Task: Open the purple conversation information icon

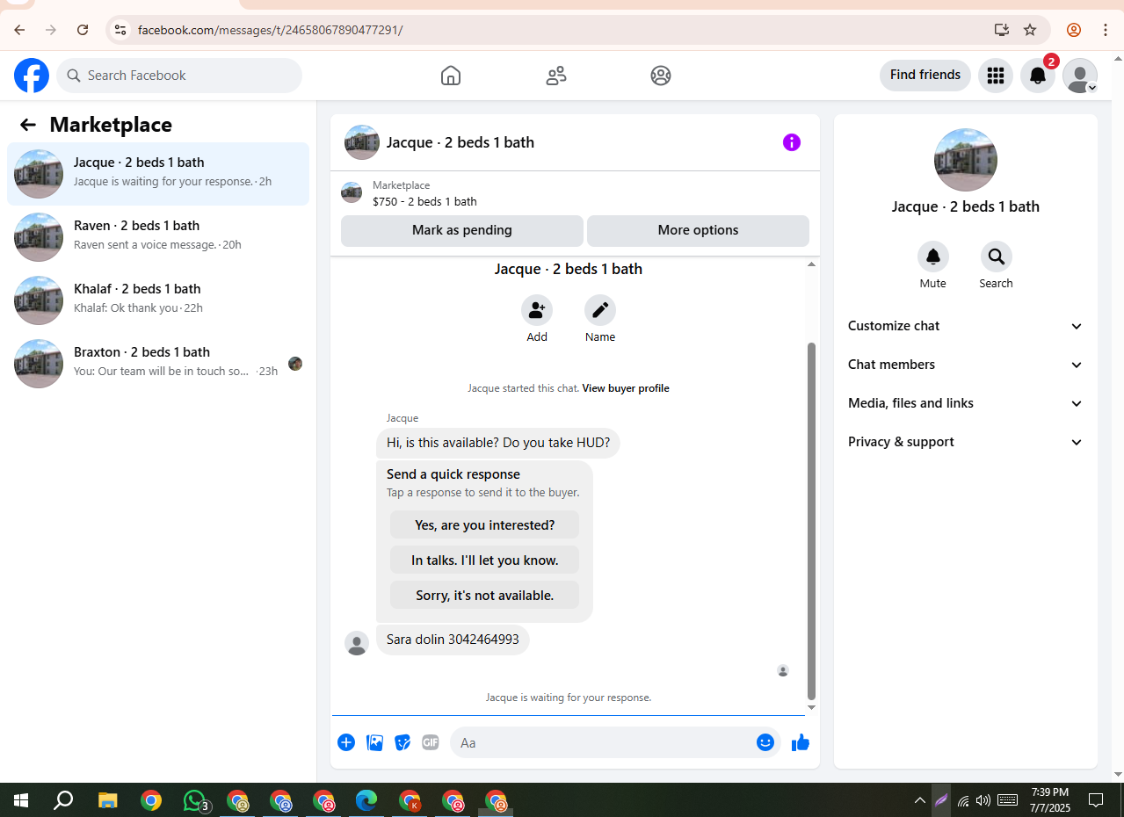Action: 792,142
